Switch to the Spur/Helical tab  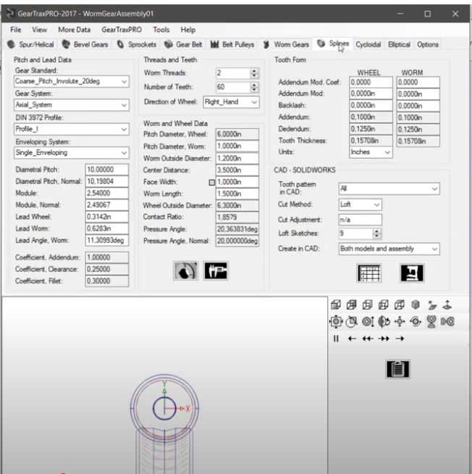tap(30, 44)
